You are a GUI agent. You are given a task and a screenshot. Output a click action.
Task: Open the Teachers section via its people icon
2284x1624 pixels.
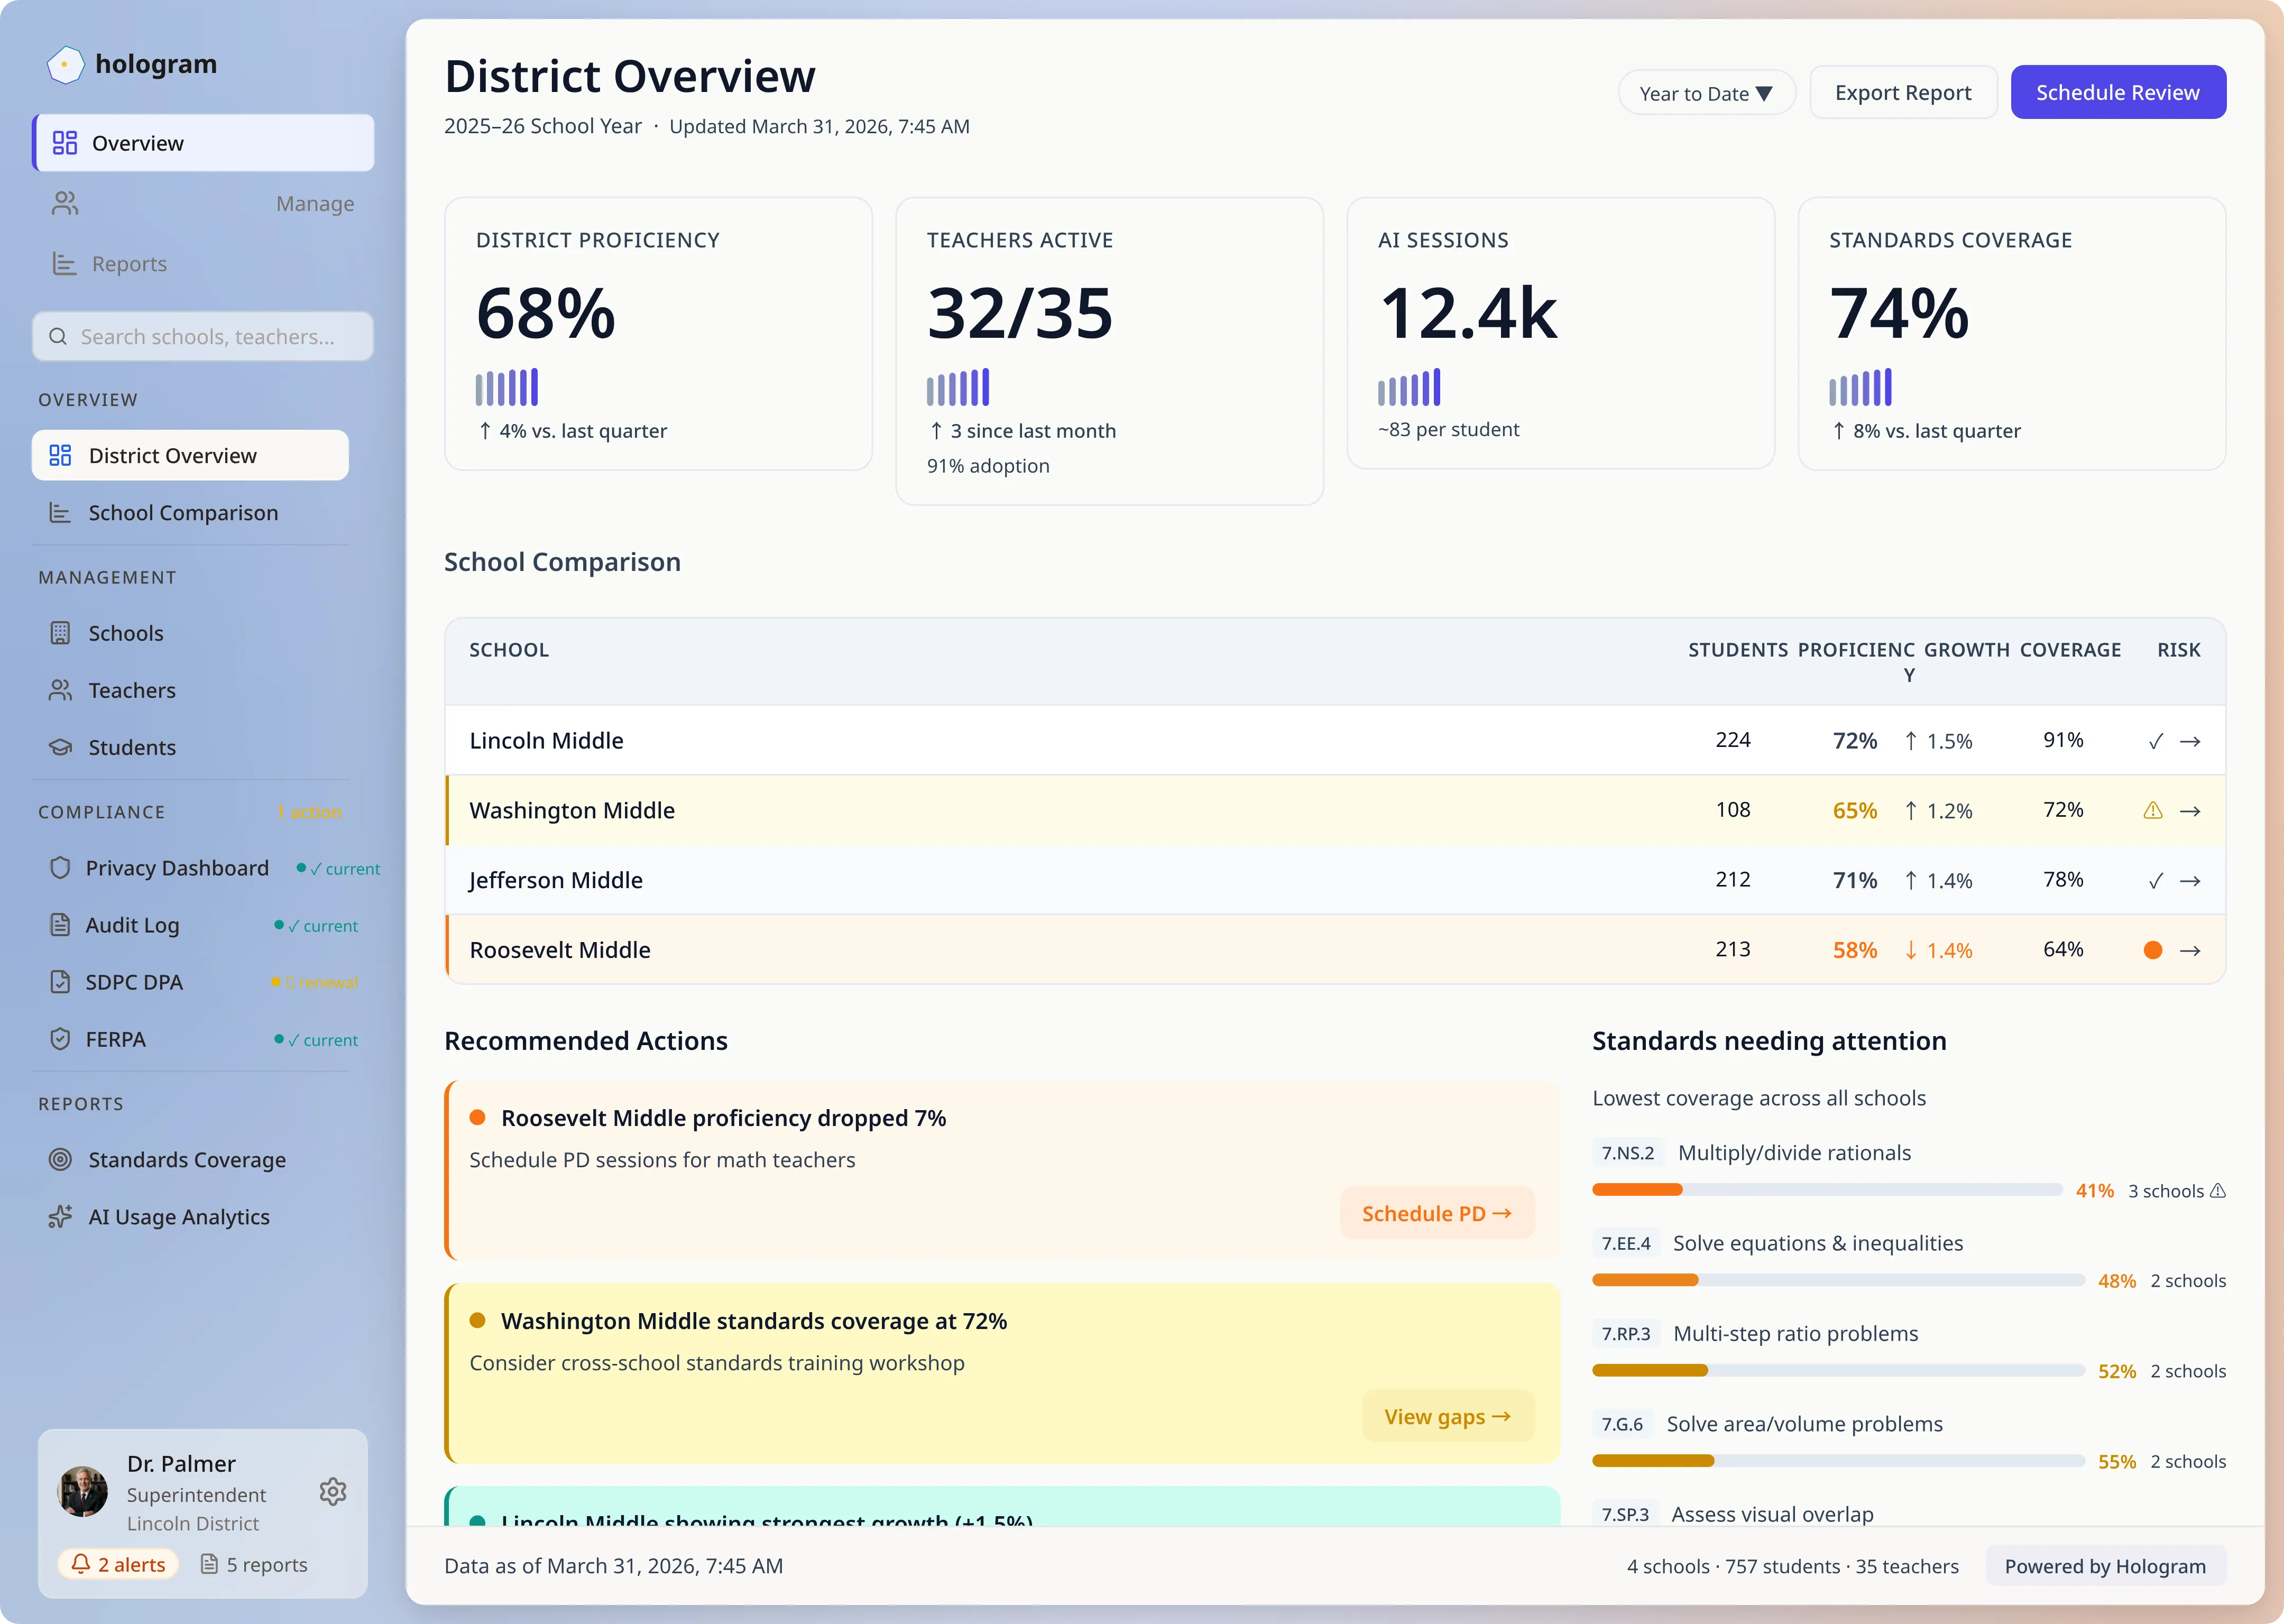point(61,690)
